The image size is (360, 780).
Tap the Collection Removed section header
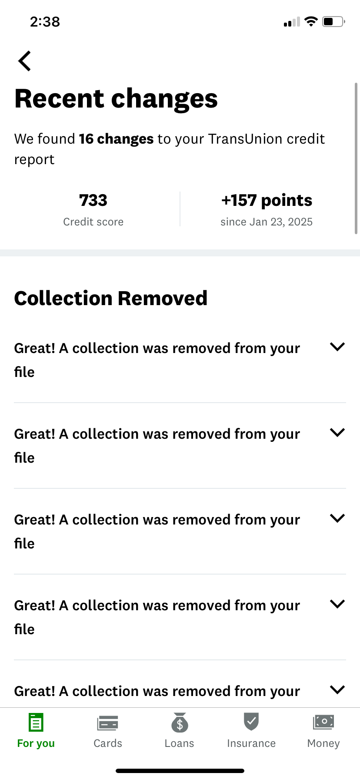111,298
